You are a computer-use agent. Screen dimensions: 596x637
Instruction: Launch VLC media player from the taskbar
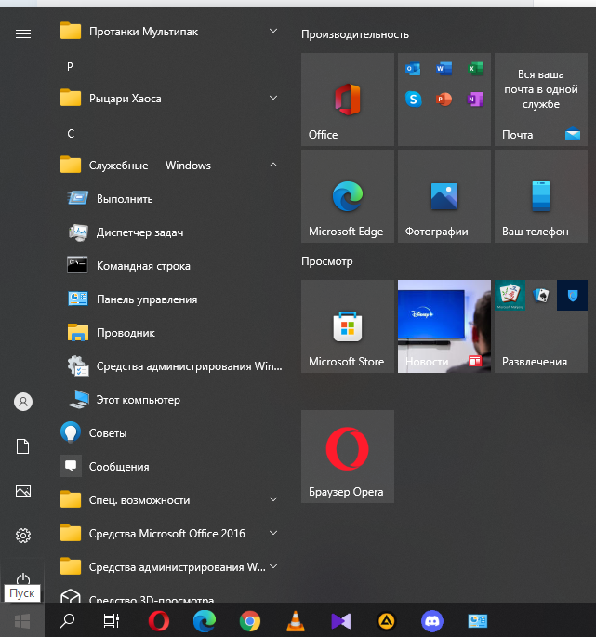point(296,621)
